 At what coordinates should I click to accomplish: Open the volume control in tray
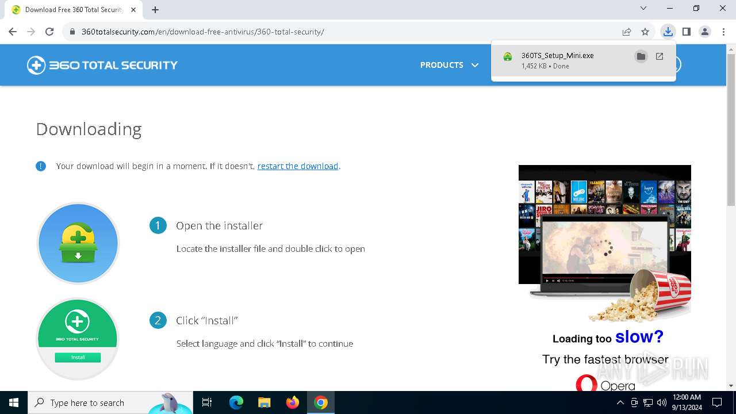tap(662, 402)
